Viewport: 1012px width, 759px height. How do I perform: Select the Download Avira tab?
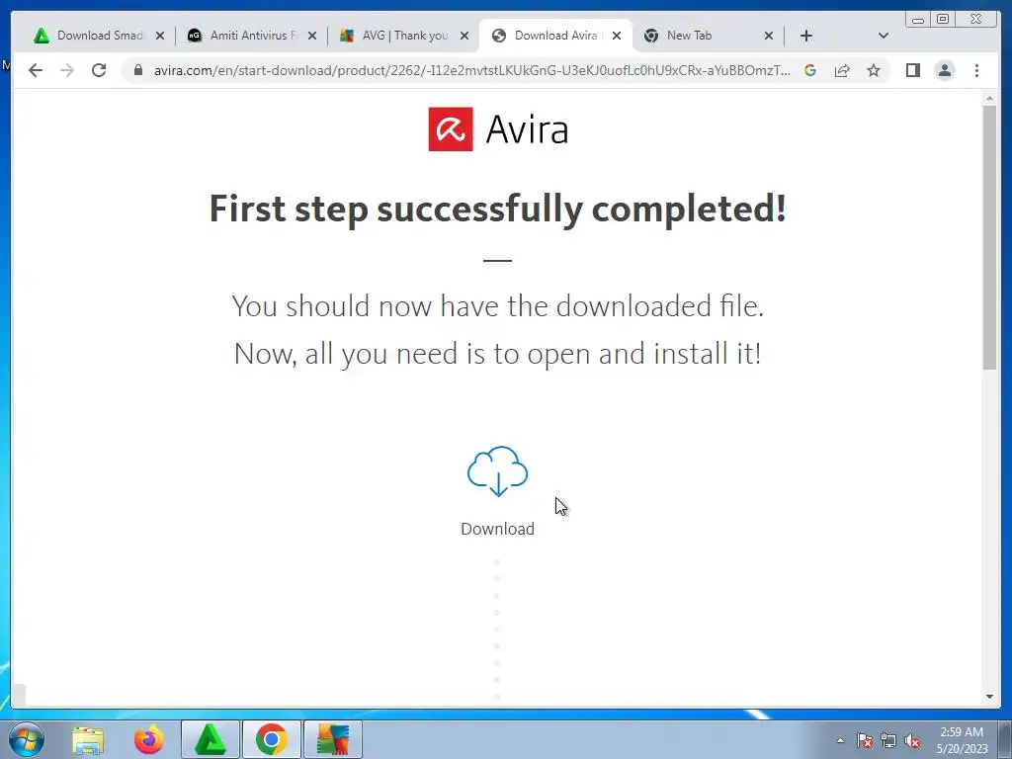[x=555, y=36]
